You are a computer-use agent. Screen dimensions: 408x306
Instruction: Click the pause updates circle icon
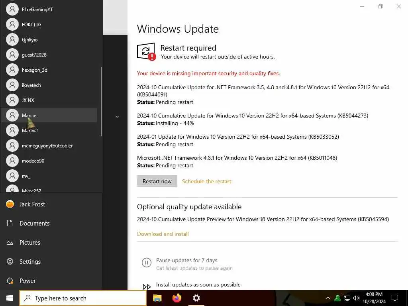click(x=147, y=263)
